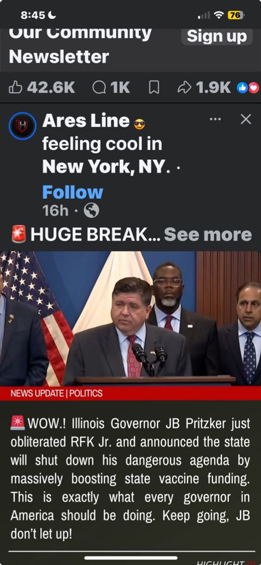The width and height of the screenshot is (261, 565).
Task: Open three-dots post options menu
Action: coord(215,119)
